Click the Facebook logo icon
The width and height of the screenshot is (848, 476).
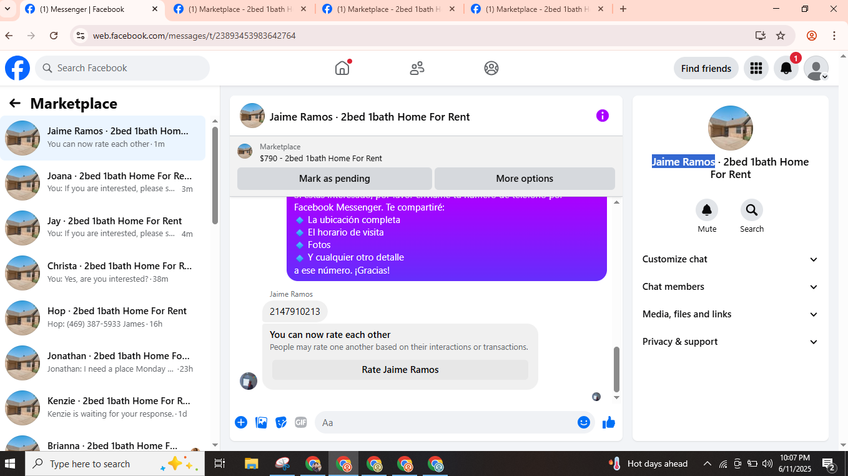click(x=17, y=68)
